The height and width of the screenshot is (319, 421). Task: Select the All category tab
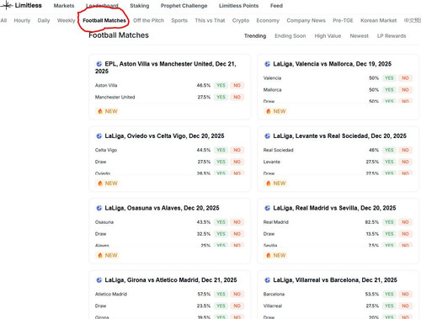(x=3, y=20)
